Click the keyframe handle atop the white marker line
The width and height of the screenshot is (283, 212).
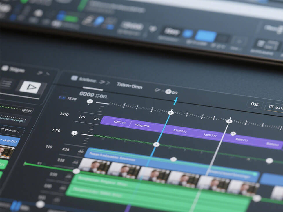229,121
